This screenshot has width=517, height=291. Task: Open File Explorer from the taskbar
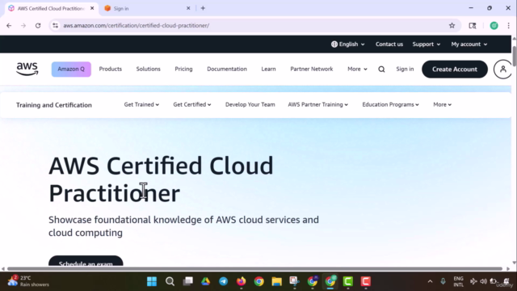click(x=276, y=281)
